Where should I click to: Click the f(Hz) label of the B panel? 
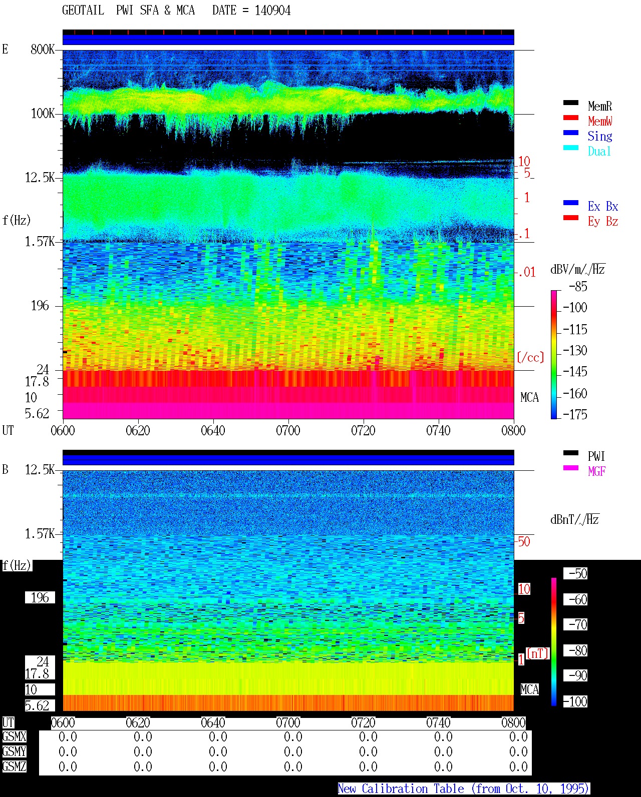tap(17, 565)
